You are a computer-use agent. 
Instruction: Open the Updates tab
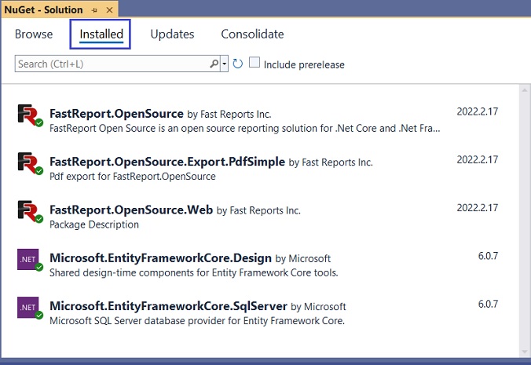172,34
